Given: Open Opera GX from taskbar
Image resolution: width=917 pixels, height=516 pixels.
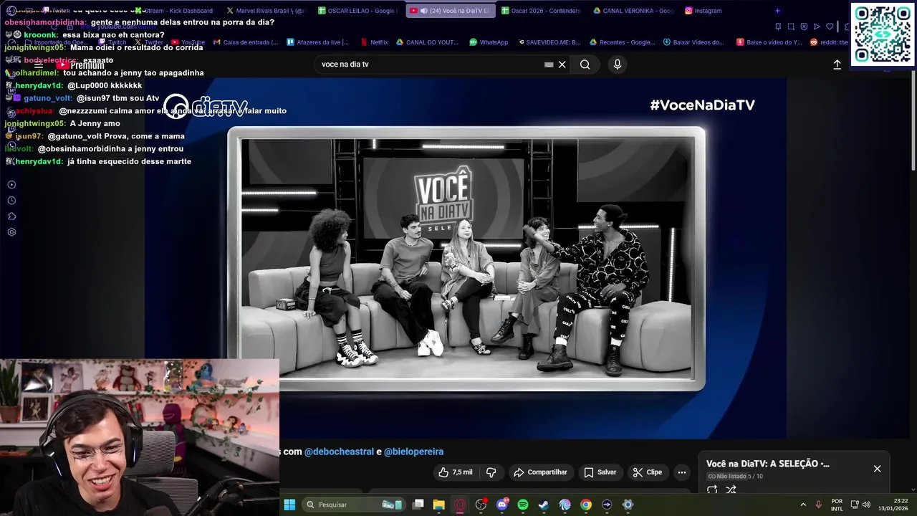Looking at the screenshot, I should (x=460, y=505).
